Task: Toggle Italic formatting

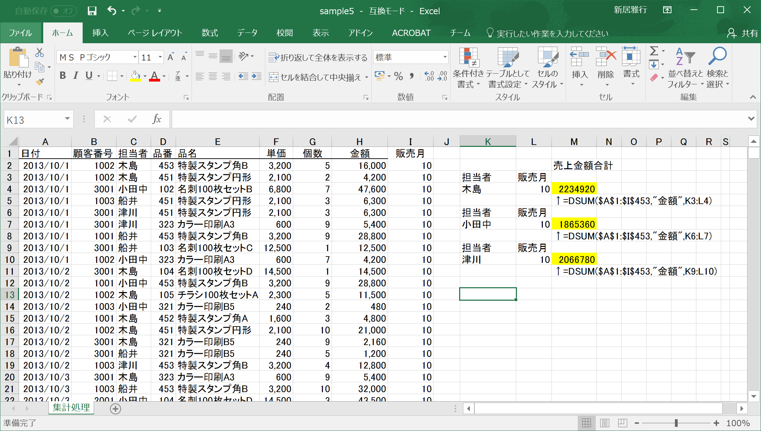Action: pyautogui.click(x=76, y=75)
